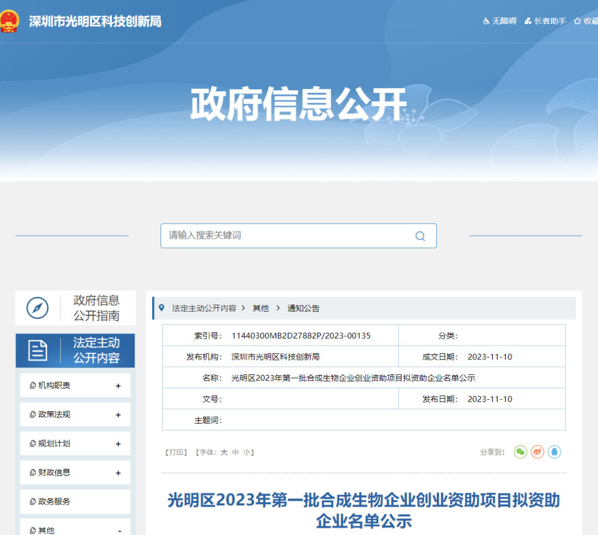Viewport: 598px width, 535px height.
Task: Expand the 规划计划 section
Action: pos(118,444)
